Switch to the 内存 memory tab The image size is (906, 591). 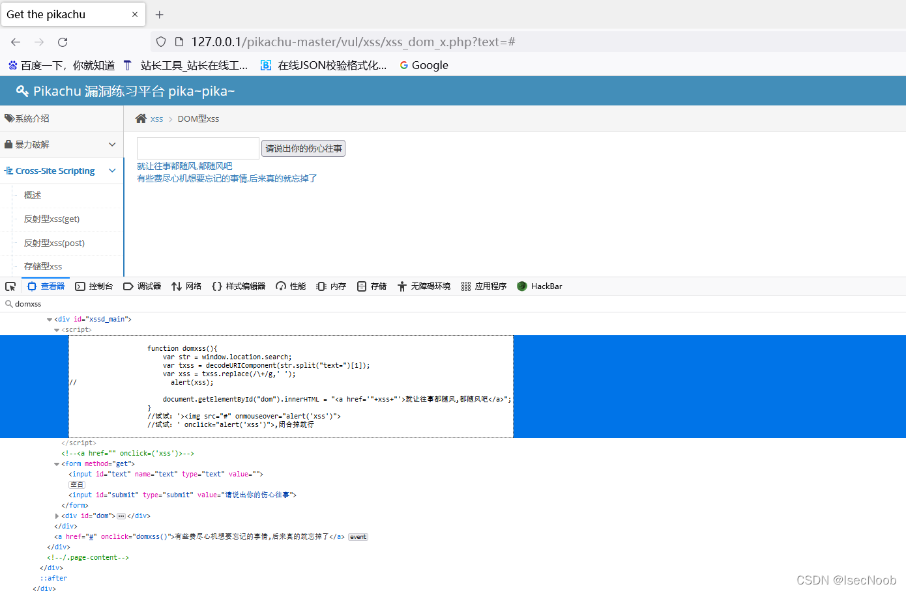pyautogui.click(x=331, y=286)
